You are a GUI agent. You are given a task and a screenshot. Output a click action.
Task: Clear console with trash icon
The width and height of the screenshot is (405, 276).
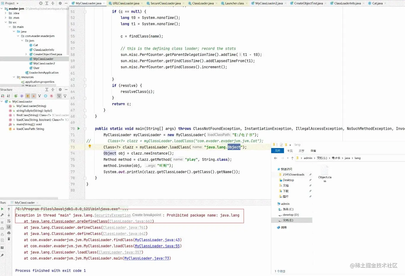click(x=9, y=239)
